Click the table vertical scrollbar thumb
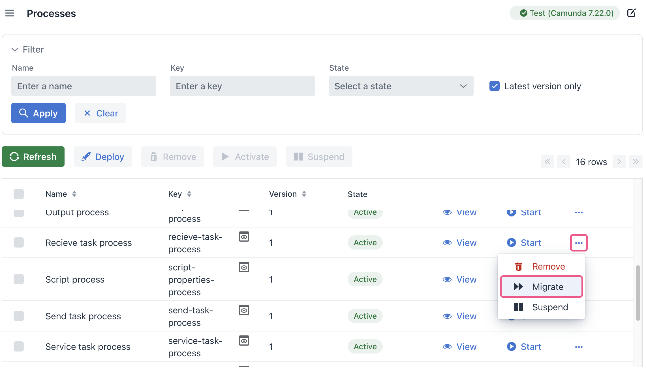 [638, 293]
